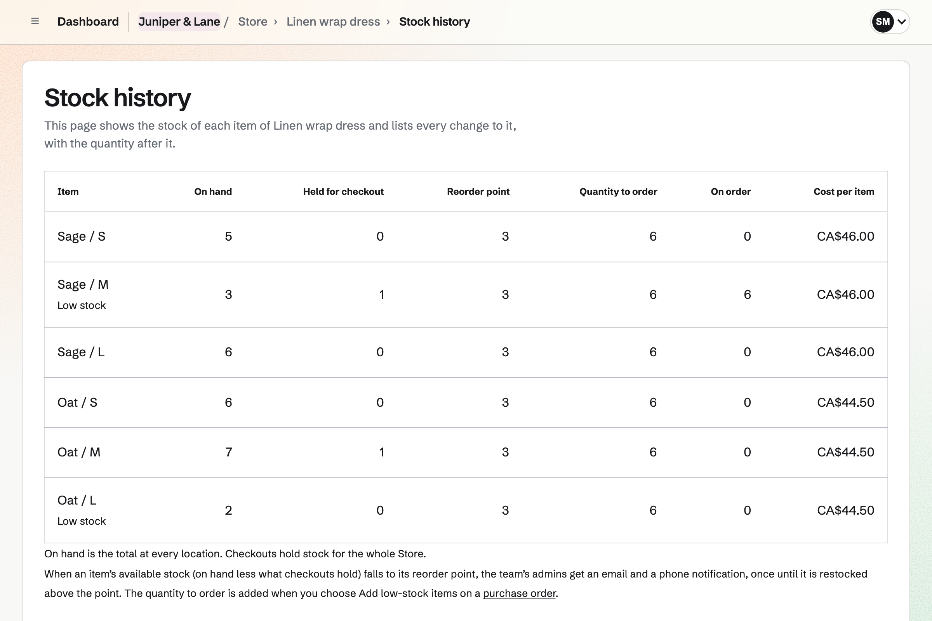932x621 pixels.
Task: Click the On order column header
Action: coord(730,192)
